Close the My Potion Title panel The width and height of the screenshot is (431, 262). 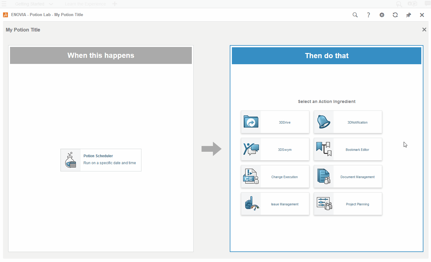424,30
